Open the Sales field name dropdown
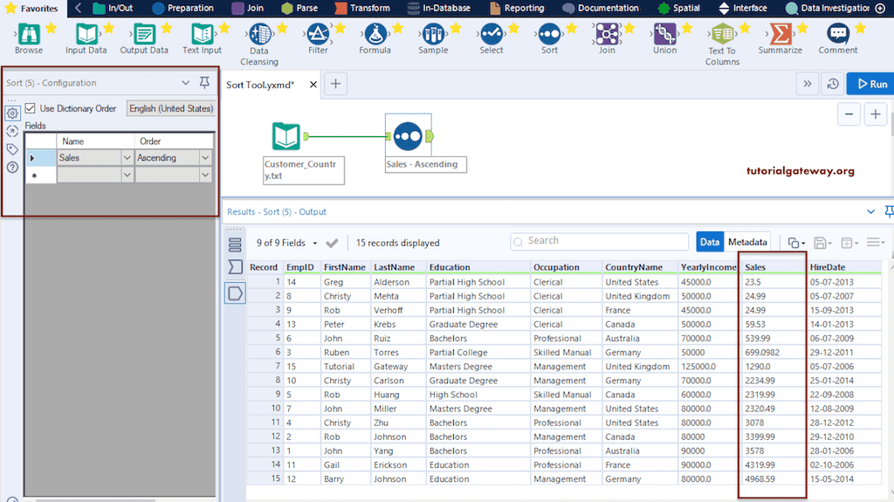Screen dimensions: 894x502 pyautogui.click(x=127, y=158)
